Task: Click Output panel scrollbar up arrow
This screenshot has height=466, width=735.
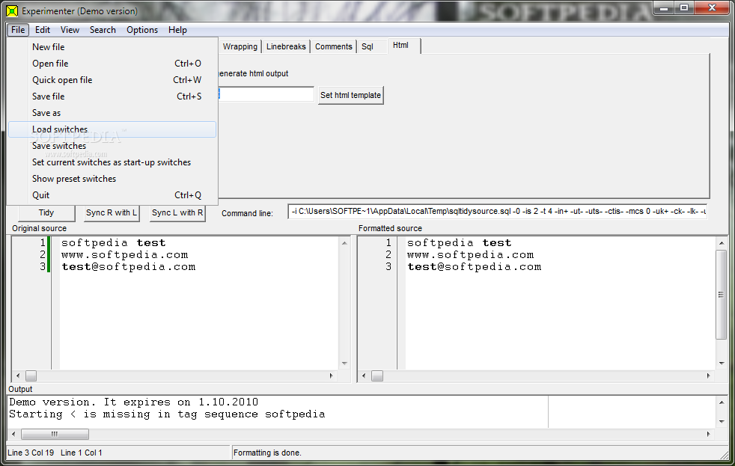Action: (x=722, y=402)
